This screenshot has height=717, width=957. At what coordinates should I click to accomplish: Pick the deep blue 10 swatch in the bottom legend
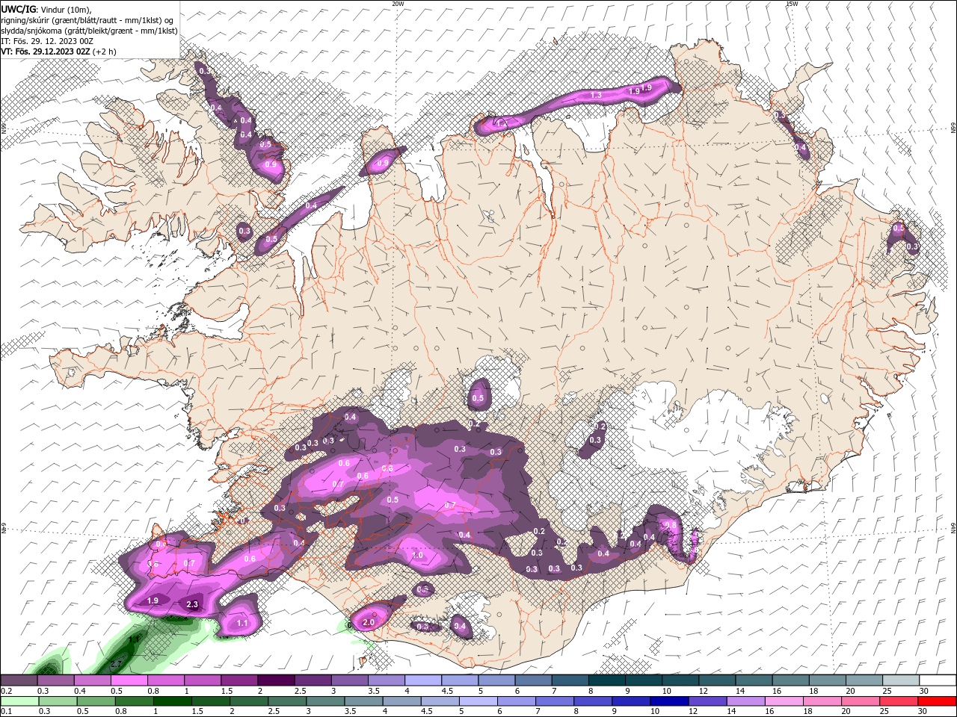(x=668, y=701)
